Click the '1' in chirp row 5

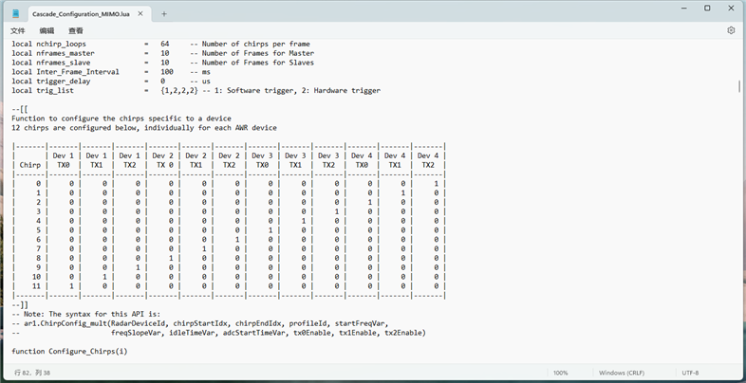coord(270,230)
